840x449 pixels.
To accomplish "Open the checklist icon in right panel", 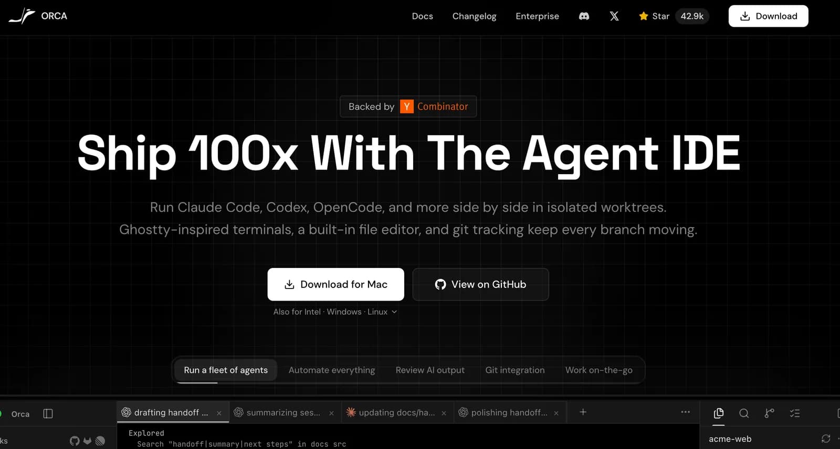I will [x=795, y=413].
